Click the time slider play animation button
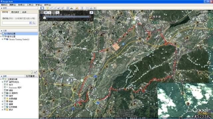Screen dimensions: 213x119 click(x=46, y=13)
